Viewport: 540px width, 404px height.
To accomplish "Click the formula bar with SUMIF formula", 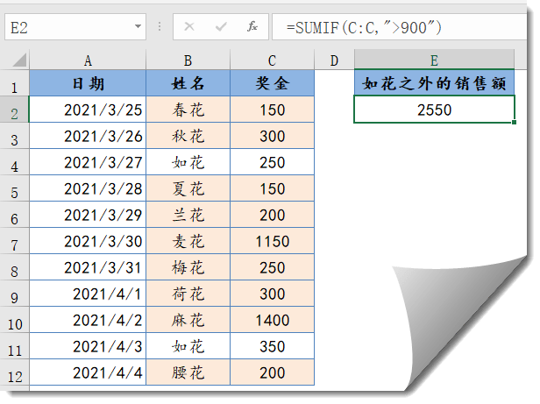I will tap(403, 27).
